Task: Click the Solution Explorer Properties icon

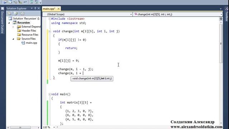Action: click(x=10, y=14)
